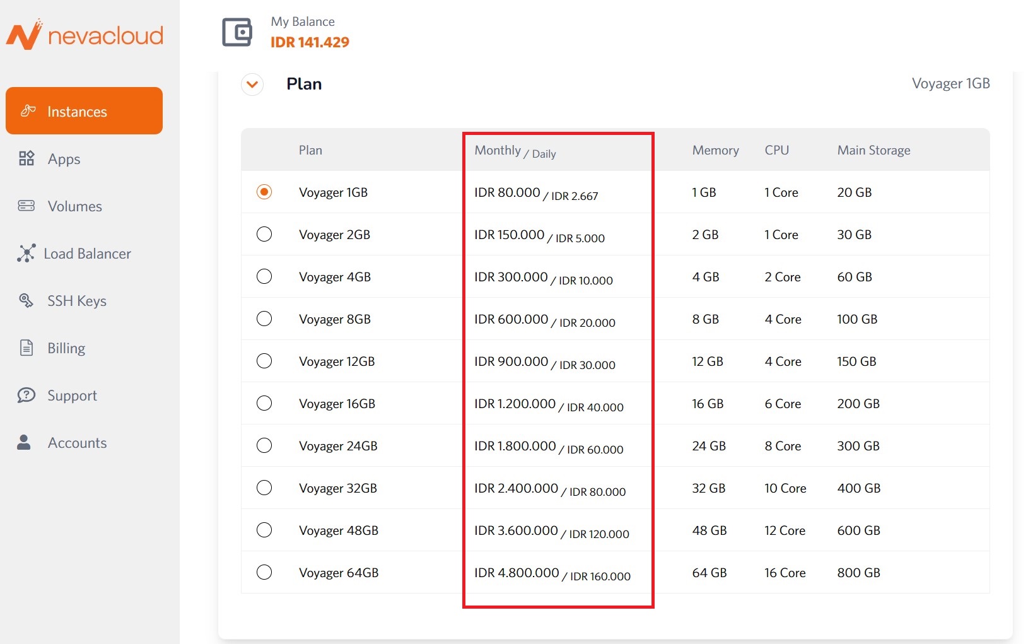Select the Instances sidebar icon
The image size is (1028, 644).
click(26, 111)
